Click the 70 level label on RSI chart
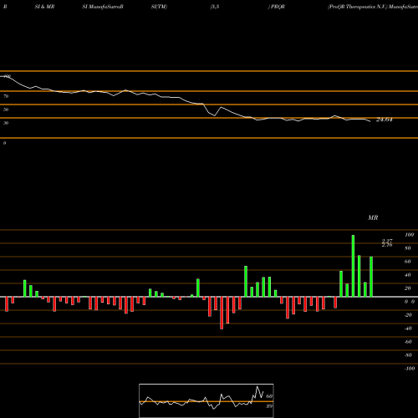The height and width of the screenshot is (418, 418). 6,96
